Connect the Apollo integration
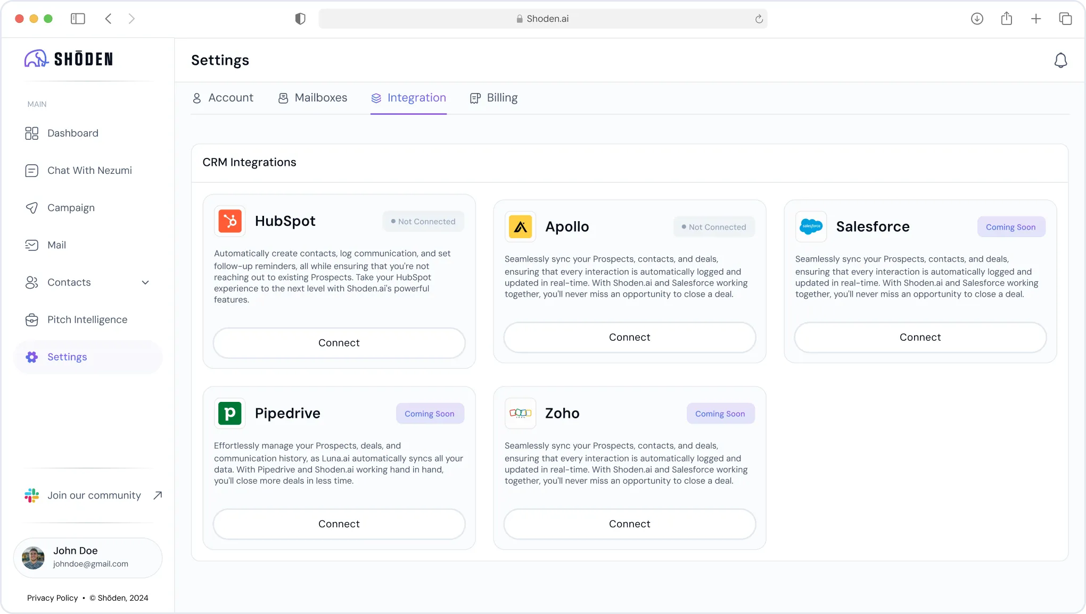Screen dimensions: 1086x614 click(629, 337)
